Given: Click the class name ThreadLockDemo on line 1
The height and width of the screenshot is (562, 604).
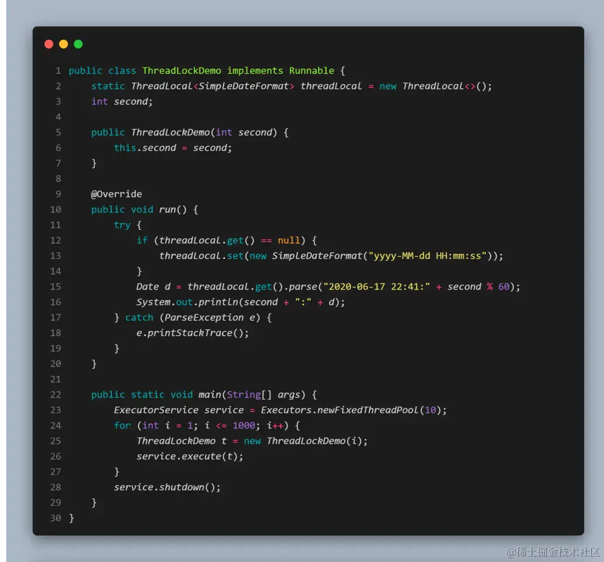Looking at the screenshot, I should click(182, 71).
